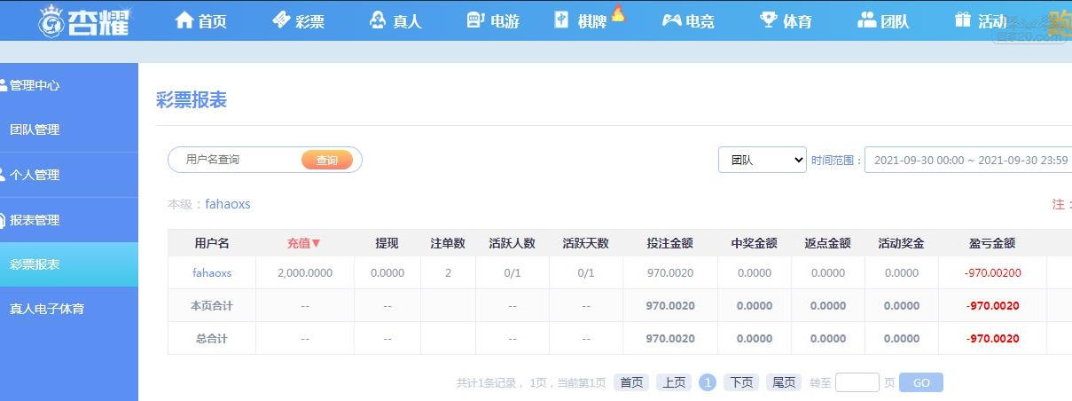Click the 投注金额 column header
This screenshot has height=401, width=1072.
coord(670,242)
